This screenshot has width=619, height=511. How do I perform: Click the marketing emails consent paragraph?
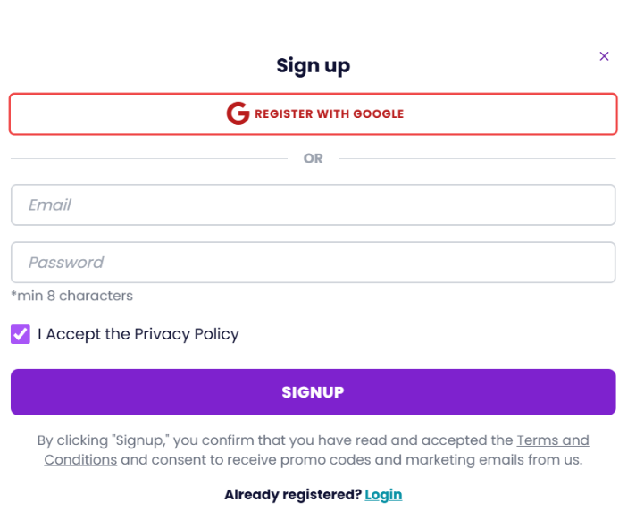pos(313,450)
